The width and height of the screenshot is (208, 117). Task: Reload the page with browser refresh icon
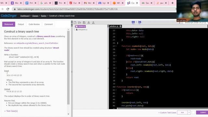click(x=8, y=9)
